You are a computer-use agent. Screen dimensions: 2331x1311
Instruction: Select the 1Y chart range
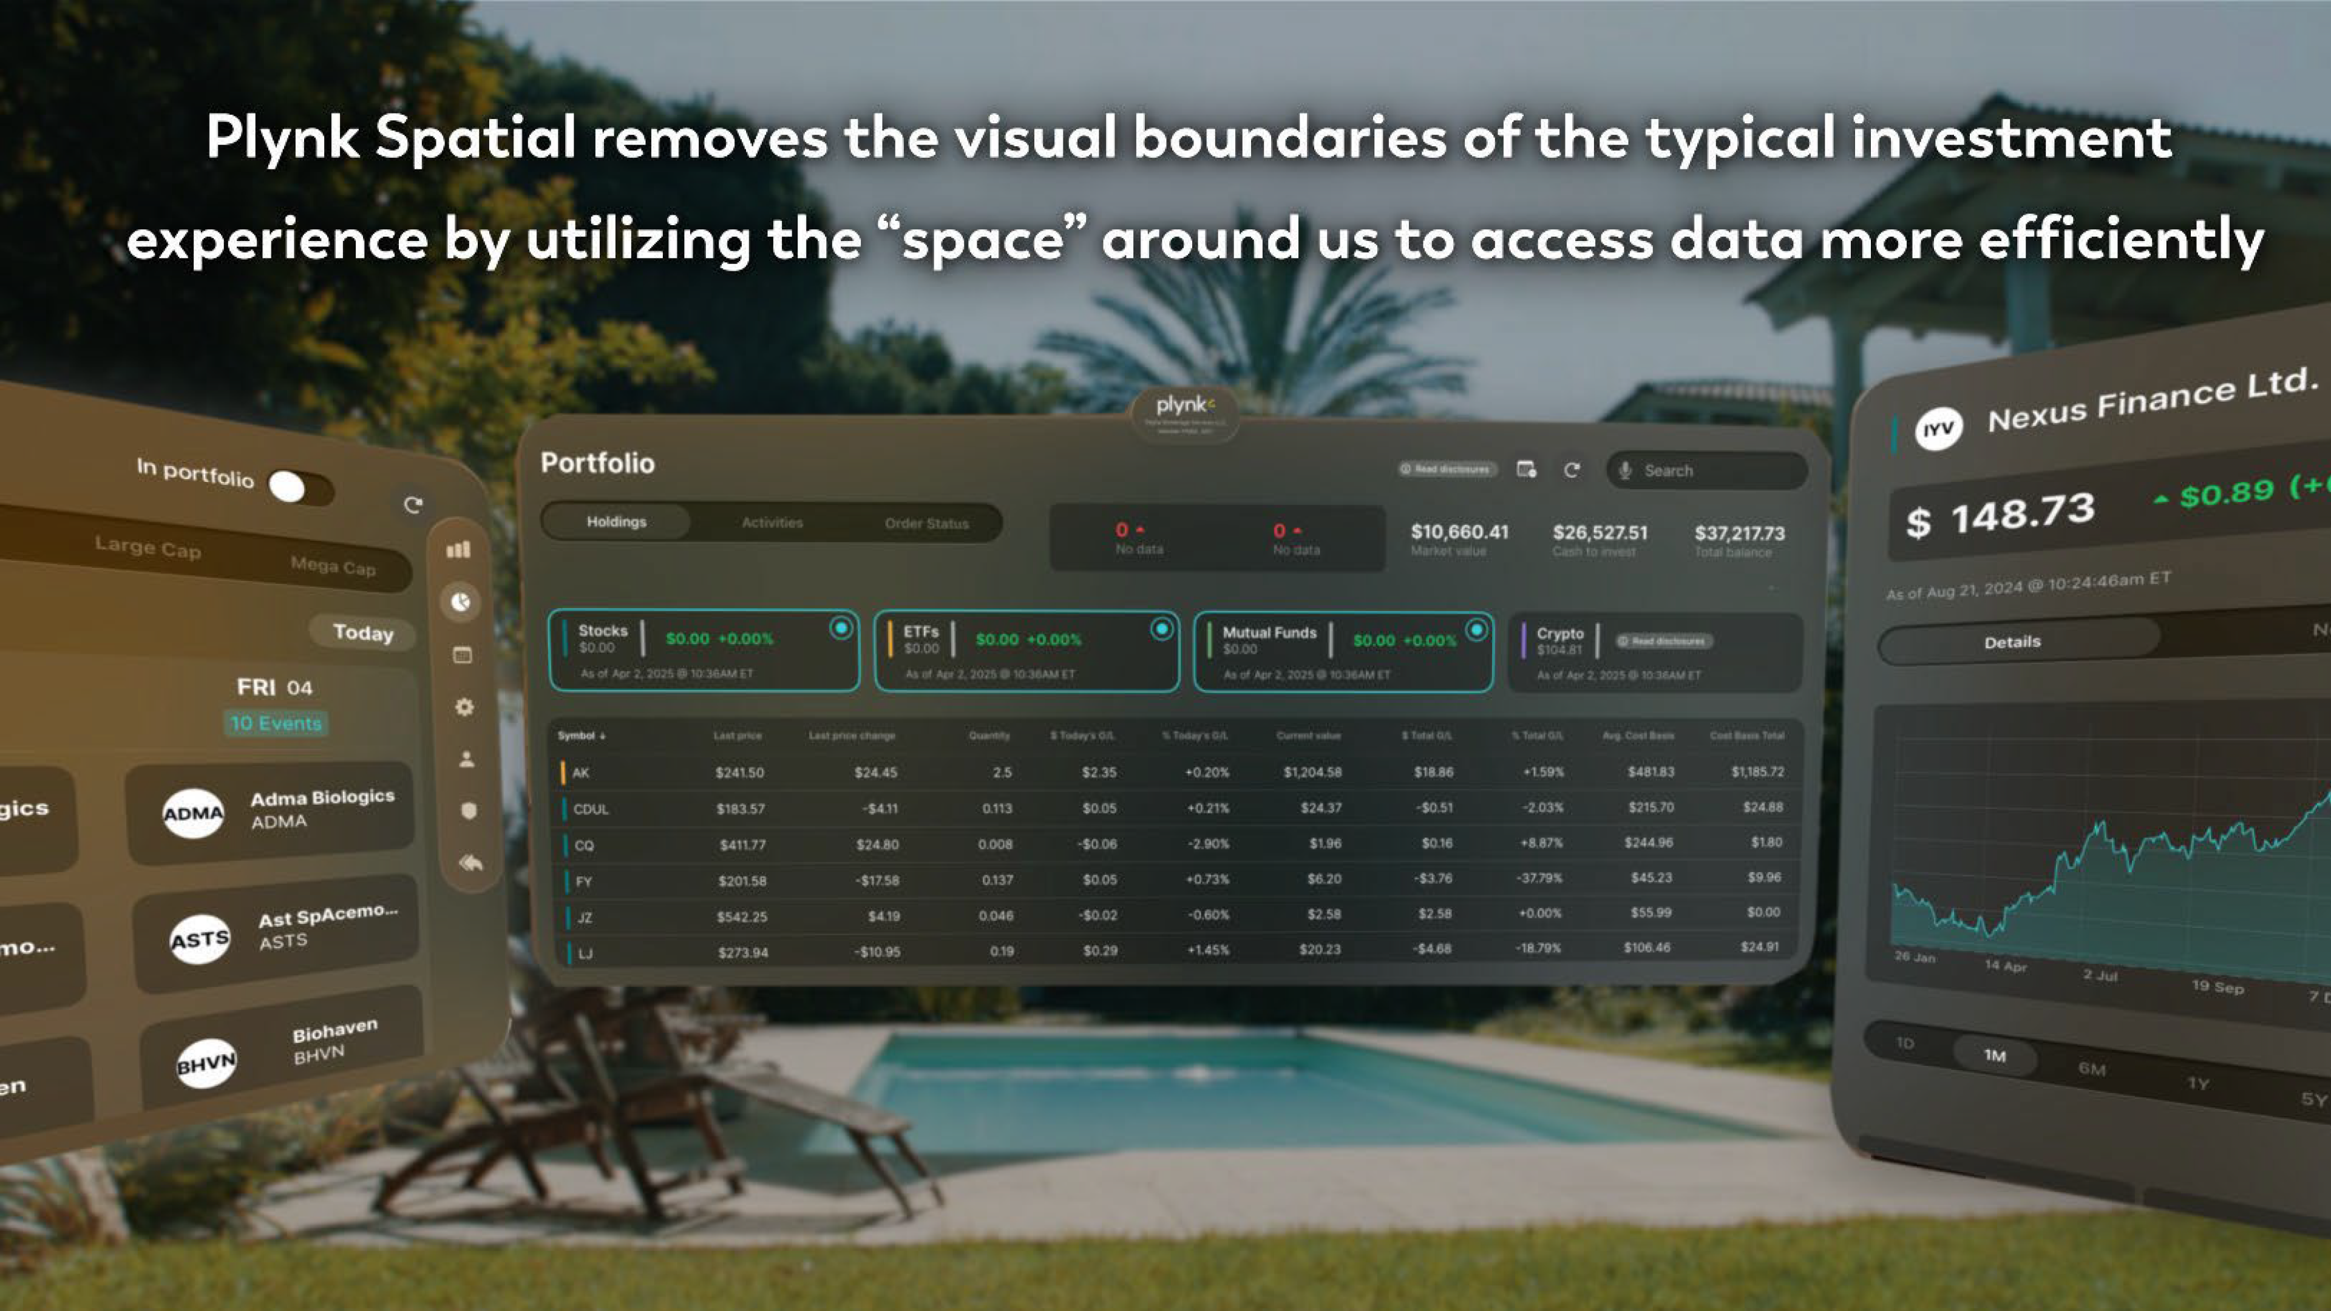pyautogui.click(x=2198, y=1083)
